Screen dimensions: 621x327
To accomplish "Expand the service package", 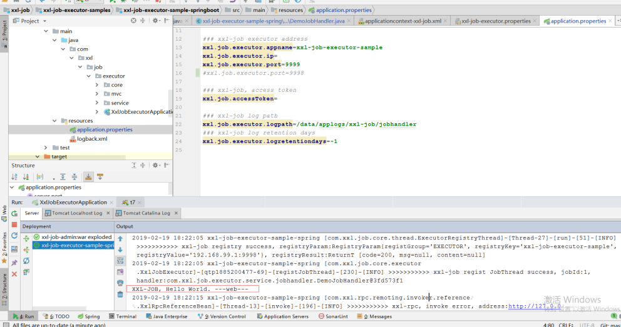I will (x=97, y=103).
